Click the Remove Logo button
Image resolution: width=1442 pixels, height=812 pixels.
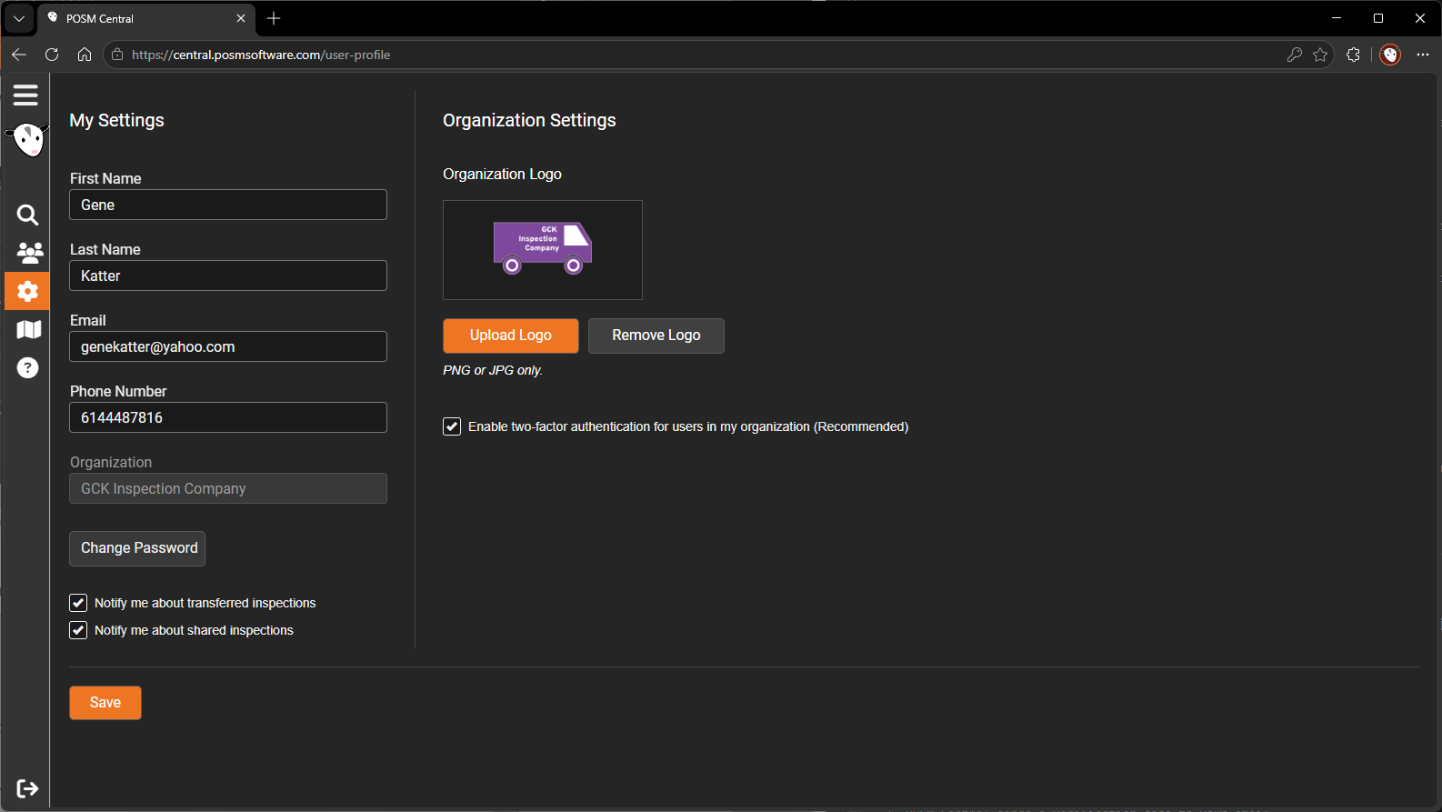(x=656, y=336)
